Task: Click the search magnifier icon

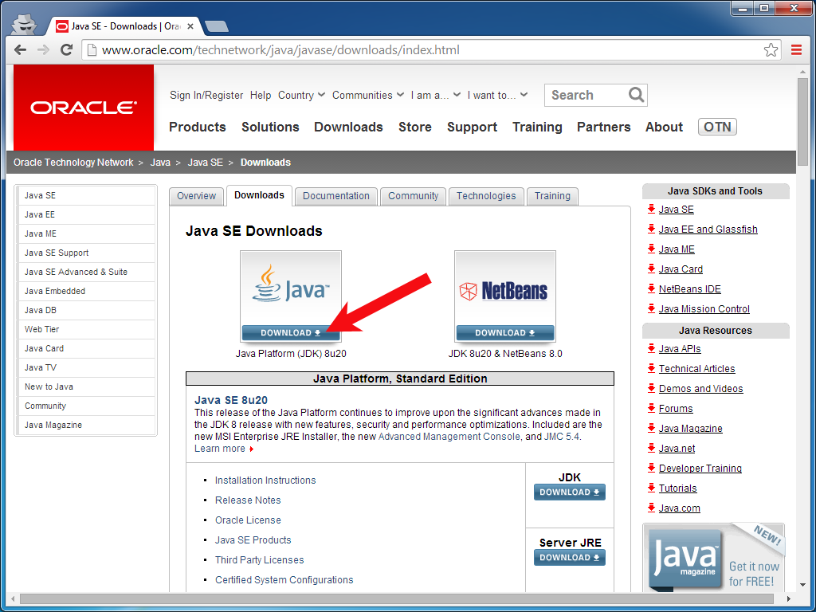Action: click(636, 95)
